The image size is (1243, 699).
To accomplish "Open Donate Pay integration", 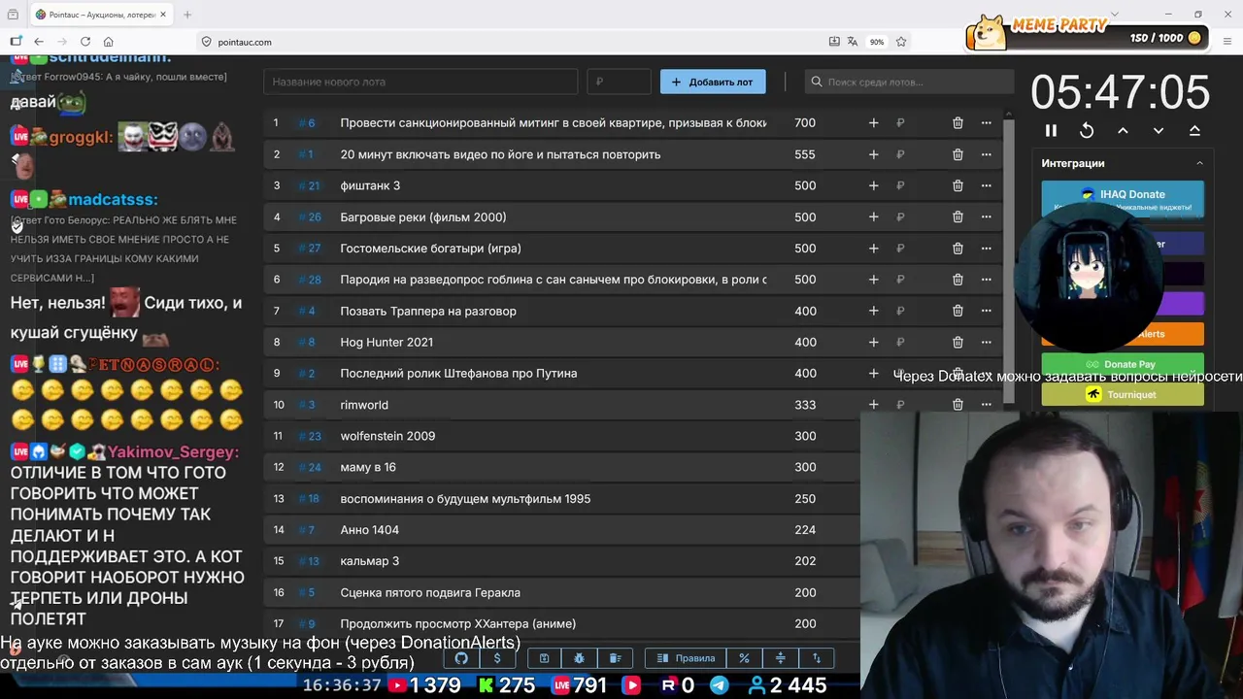I will coord(1123,364).
